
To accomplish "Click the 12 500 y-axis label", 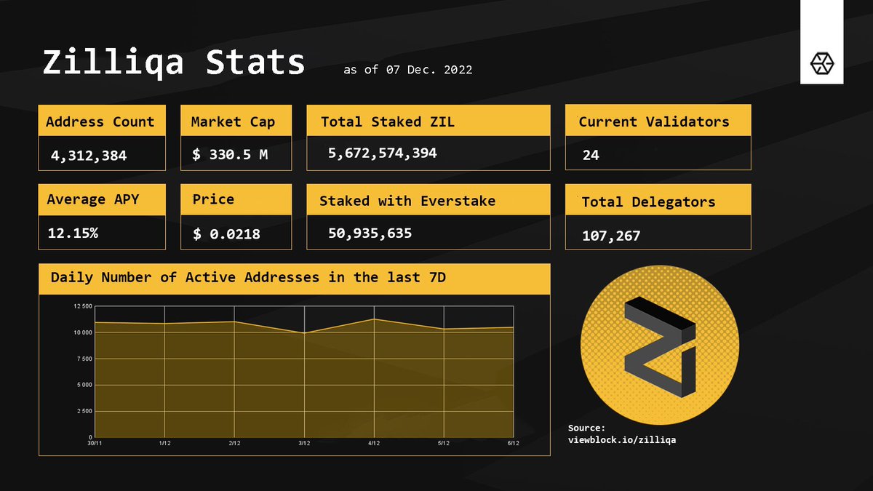I will (x=83, y=306).
